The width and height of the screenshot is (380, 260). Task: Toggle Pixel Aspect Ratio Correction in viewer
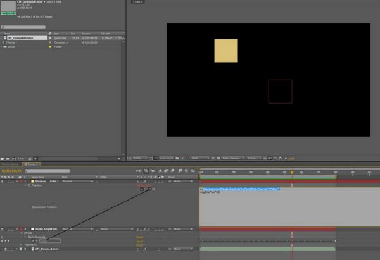coord(265,158)
